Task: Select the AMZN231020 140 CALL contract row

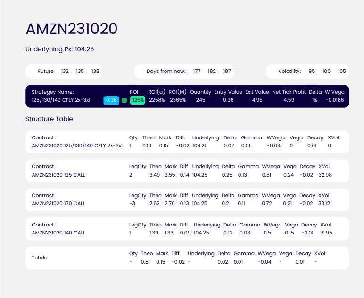Action: (58, 233)
